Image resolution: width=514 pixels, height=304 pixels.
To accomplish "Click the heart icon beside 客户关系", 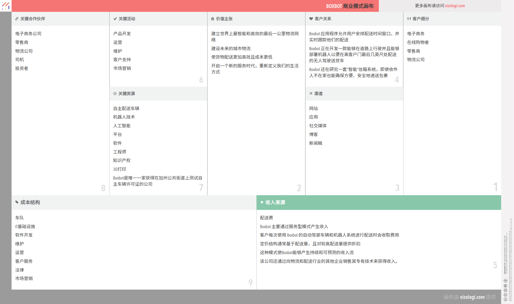I will (311, 19).
